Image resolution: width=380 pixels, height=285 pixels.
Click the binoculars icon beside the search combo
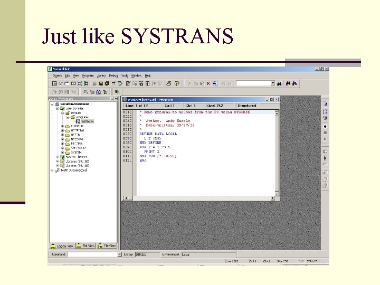point(279,83)
